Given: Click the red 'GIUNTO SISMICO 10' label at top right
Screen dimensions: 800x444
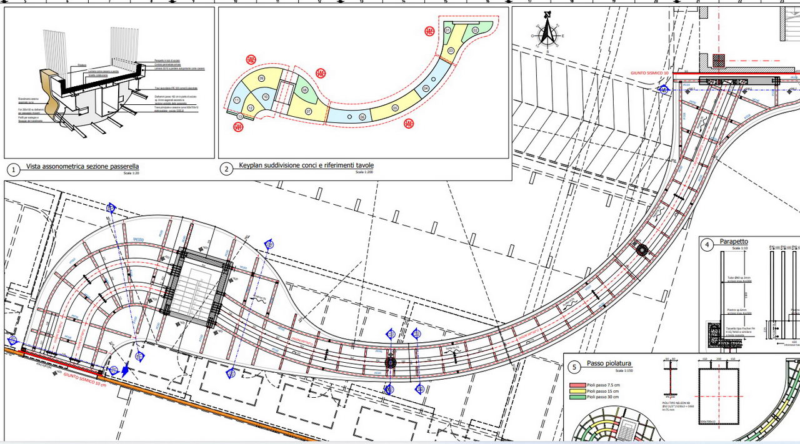Looking at the screenshot, I should 649,73.
